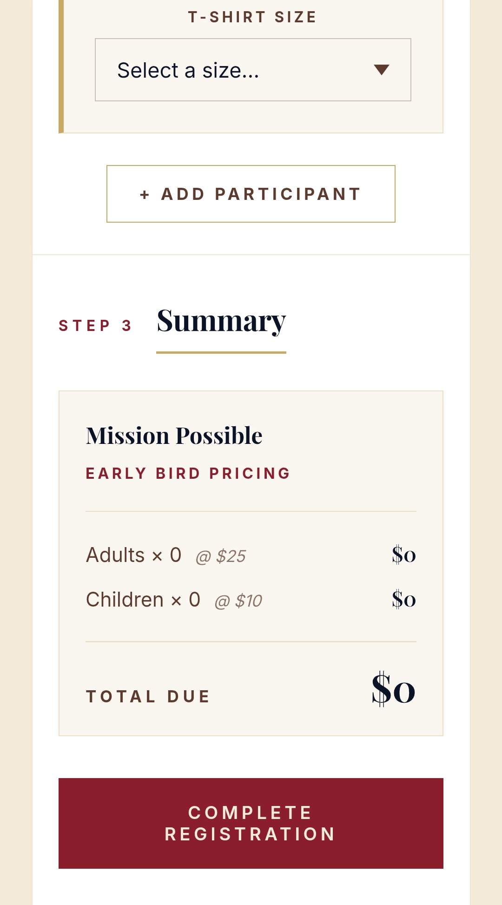Click the 'Select a size...' placeholder text

[x=188, y=71]
